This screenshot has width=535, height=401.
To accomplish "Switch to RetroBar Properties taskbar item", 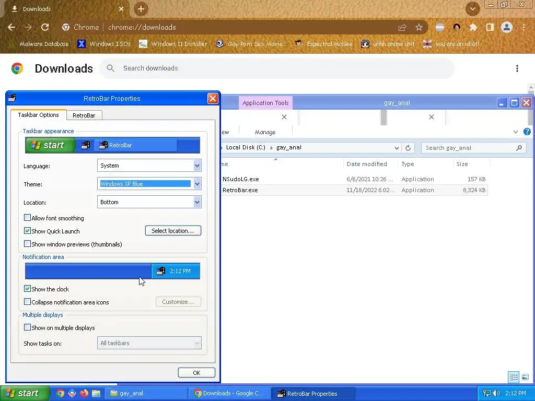I will point(313,393).
